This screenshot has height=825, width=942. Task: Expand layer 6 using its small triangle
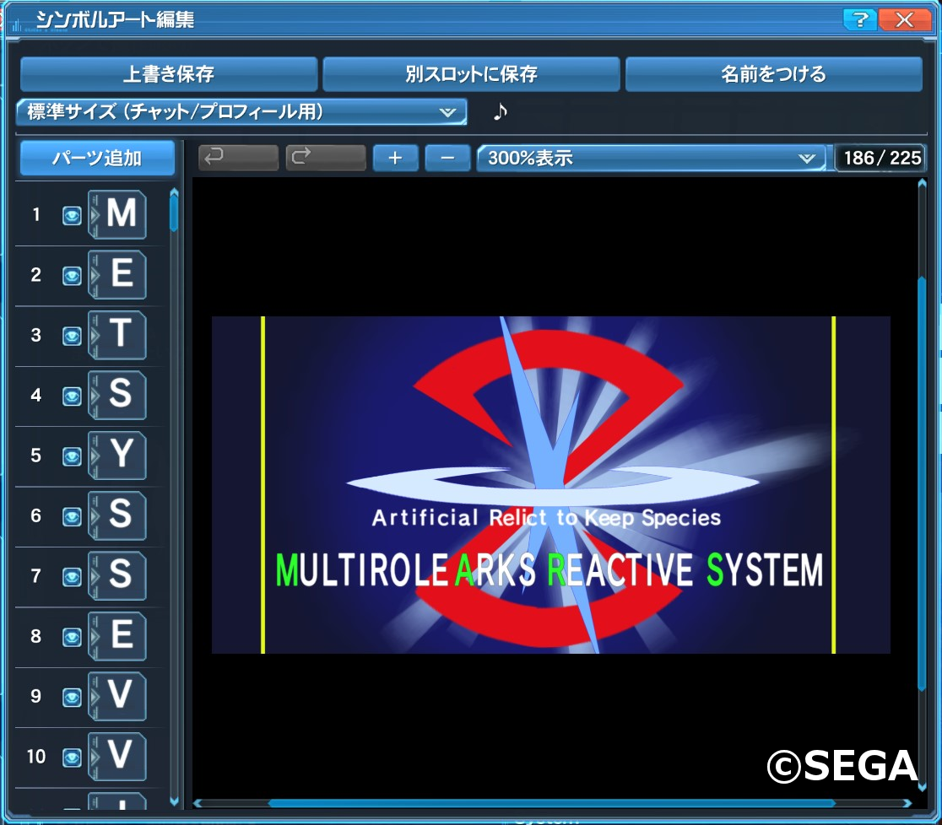tap(94, 515)
